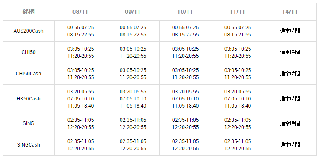
Task: Click the HK50Cash symbol cell
Action: (x=28, y=99)
